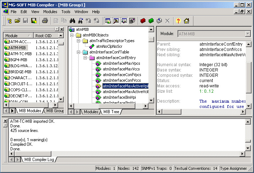Open the File menu
254x173 pixels.
pos(13,12)
